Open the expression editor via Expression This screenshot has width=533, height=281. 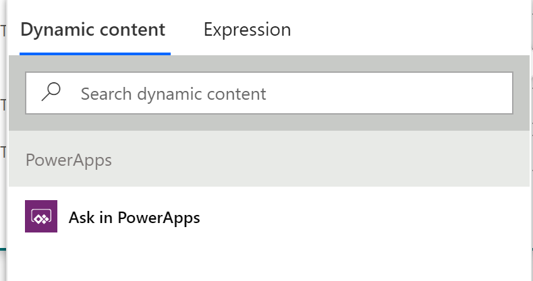click(x=247, y=30)
